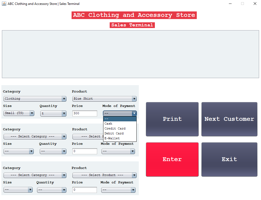
Task: Click the Sales Terminal subtitle label
Action: coord(132,25)
